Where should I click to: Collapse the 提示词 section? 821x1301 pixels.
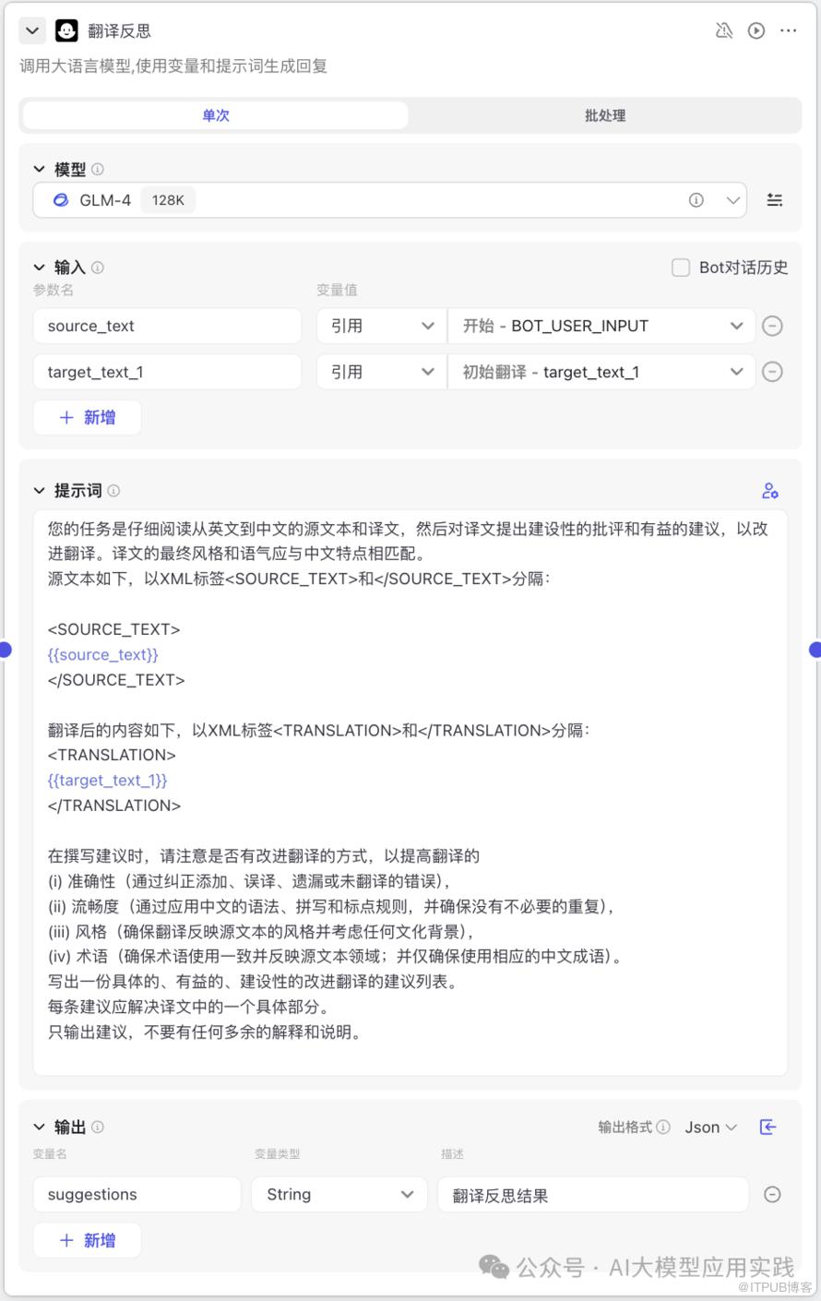point(39,491)
